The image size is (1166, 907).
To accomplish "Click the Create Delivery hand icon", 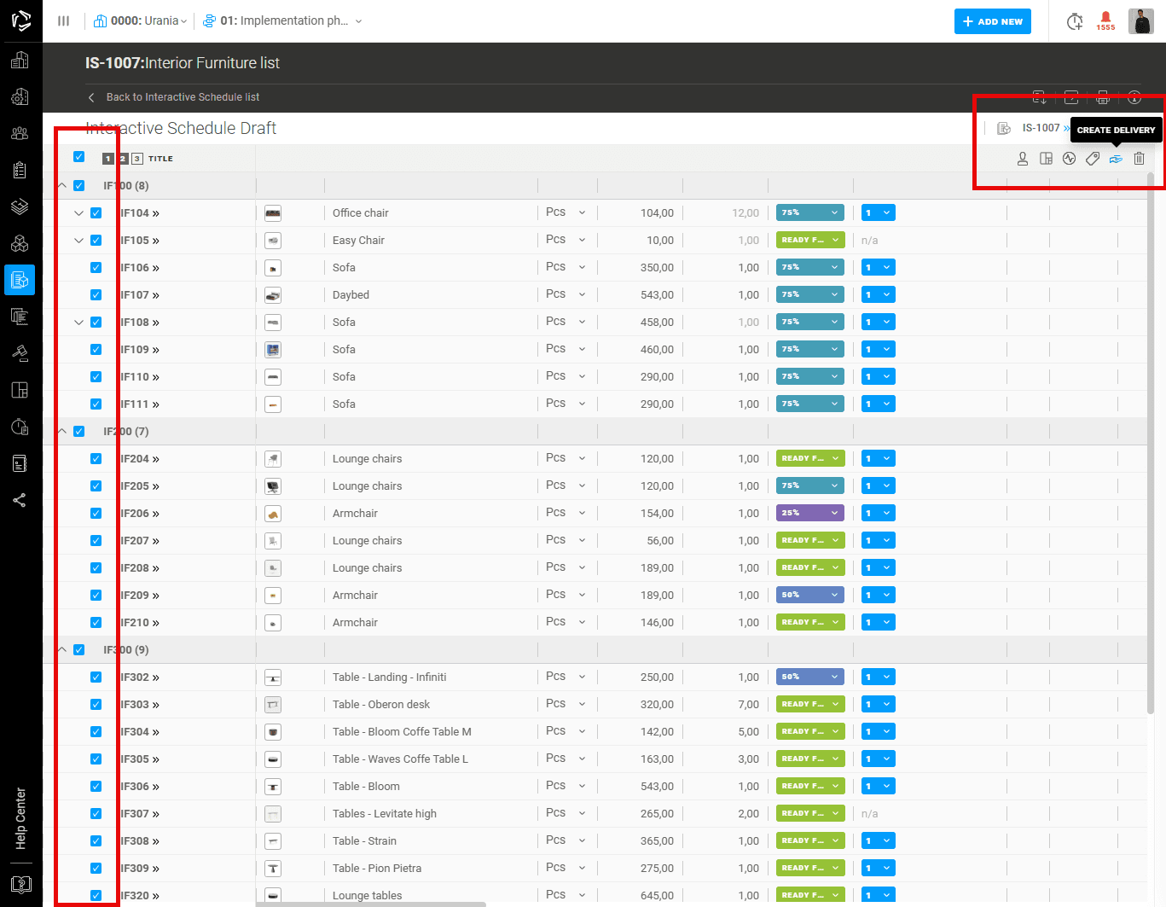I will (x=1116, y=159).
